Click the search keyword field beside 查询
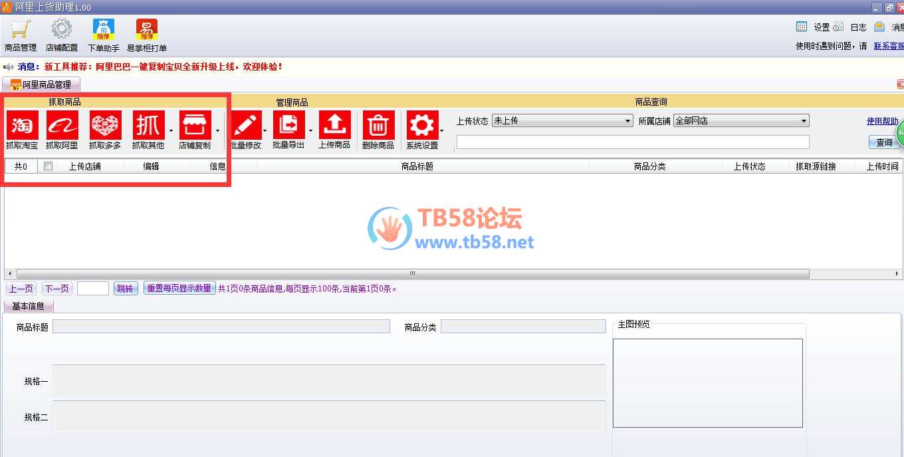Image resolution: width=904 pixels, height=457 pixels. click(633, 142)
